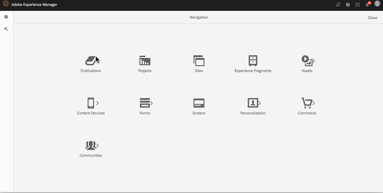Viewport: 383px width, 193px height.
Task: Open the Sites stacked-pages icon
Action: point(199,61)
